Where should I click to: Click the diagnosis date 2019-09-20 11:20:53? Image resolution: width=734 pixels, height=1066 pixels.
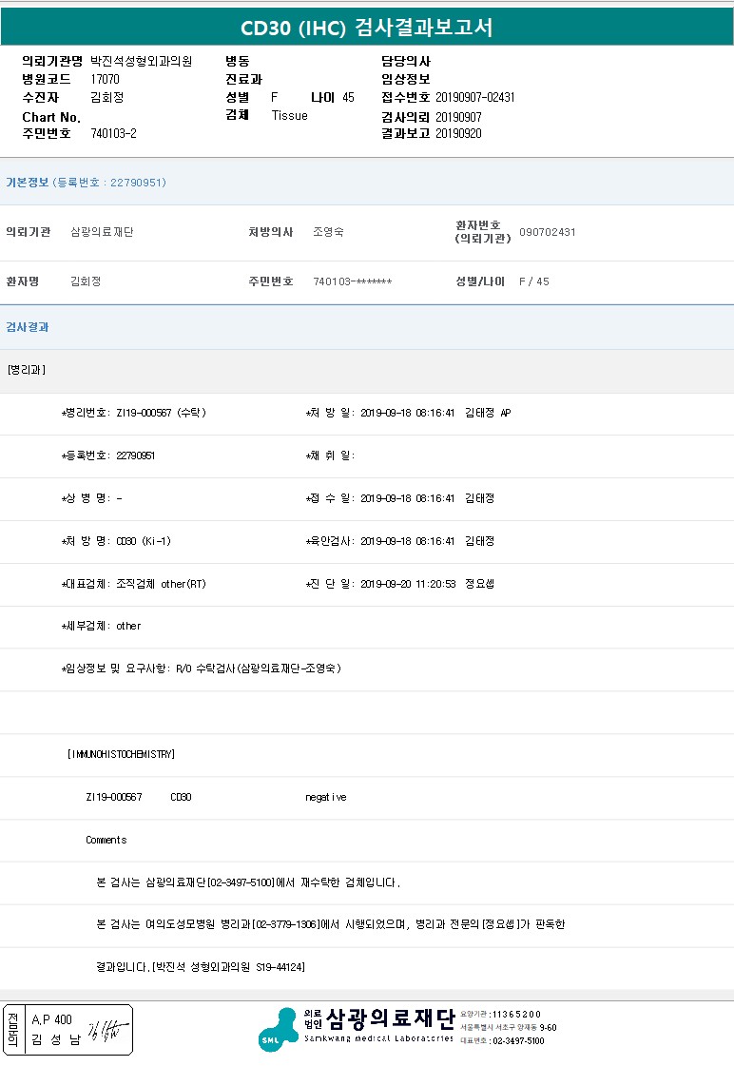409,584
